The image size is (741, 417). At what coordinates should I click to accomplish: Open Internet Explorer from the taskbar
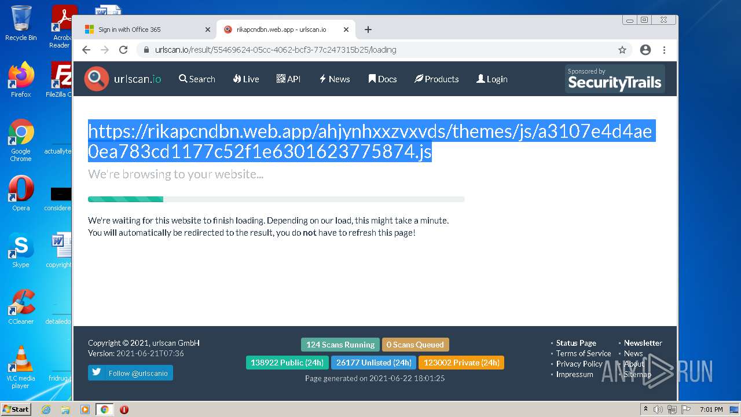click(x=46, y=409)
